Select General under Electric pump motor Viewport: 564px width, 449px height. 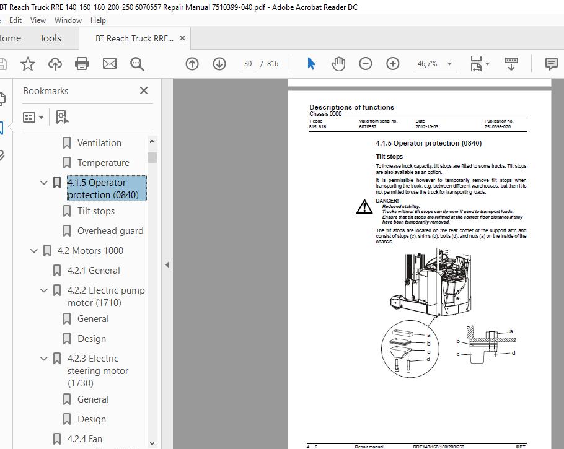93,319
